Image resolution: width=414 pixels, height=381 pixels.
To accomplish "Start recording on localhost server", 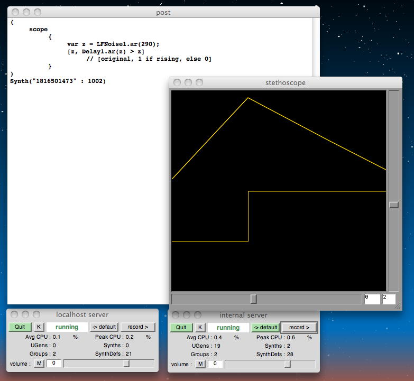I will pyautogui.click(x=137, y=327).
